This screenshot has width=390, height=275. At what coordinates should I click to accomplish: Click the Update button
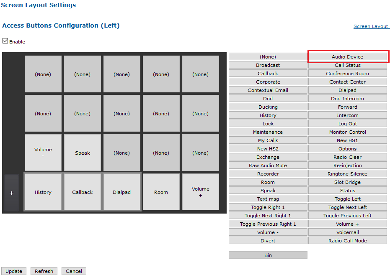click(x=14, y=271)
